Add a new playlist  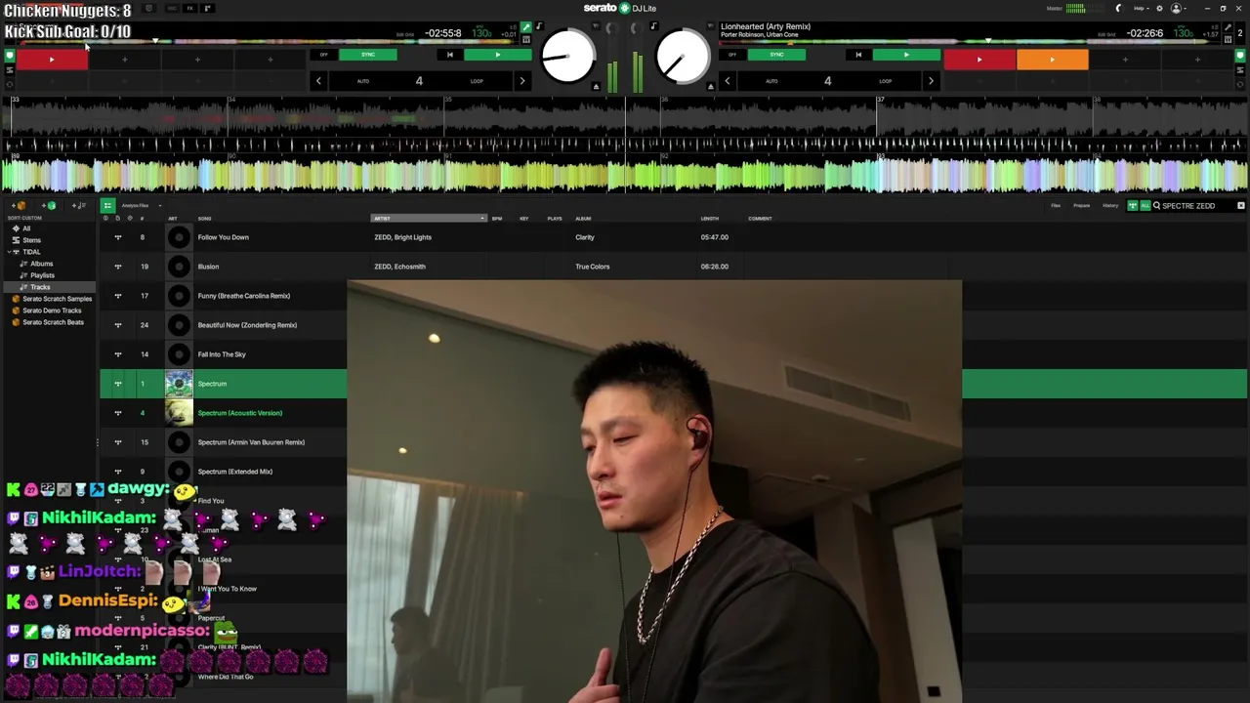click(x=79, y=206)
